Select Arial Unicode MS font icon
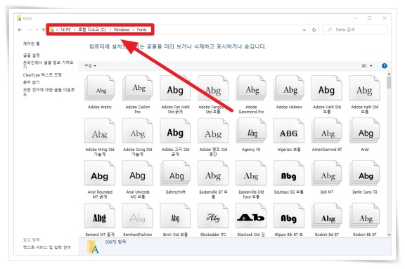405x269 pixels. (137, 173)
